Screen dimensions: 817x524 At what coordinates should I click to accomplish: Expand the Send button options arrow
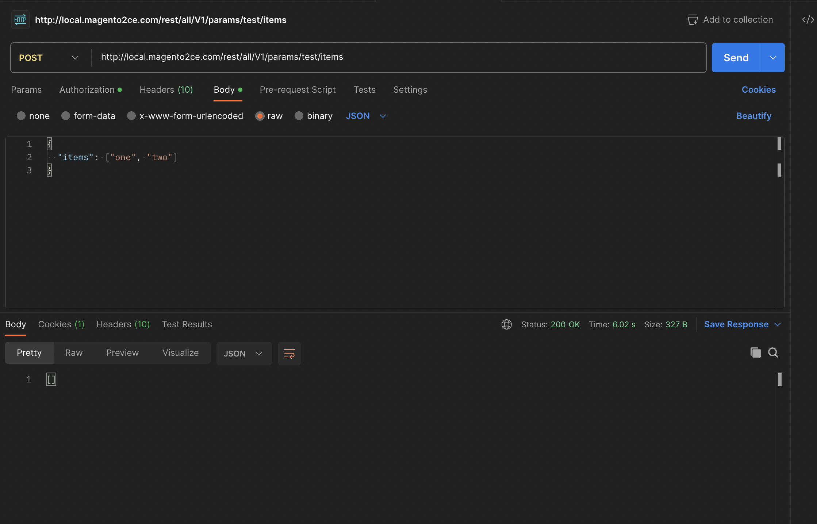pos(773,58)
